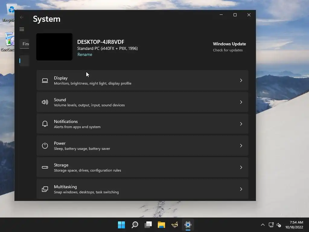Click the Display laptop icon

click(45, 80)
